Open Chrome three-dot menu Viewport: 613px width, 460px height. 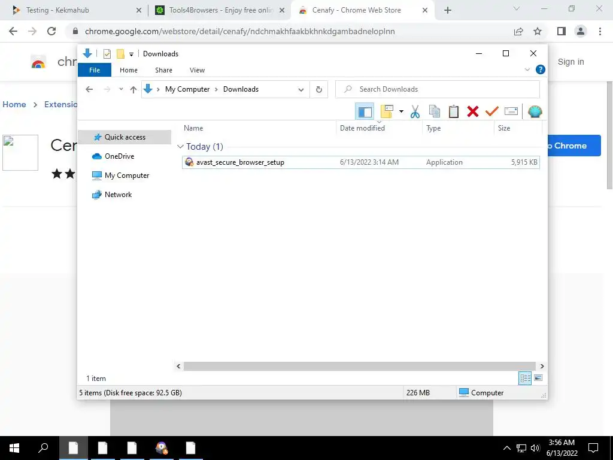600,31
